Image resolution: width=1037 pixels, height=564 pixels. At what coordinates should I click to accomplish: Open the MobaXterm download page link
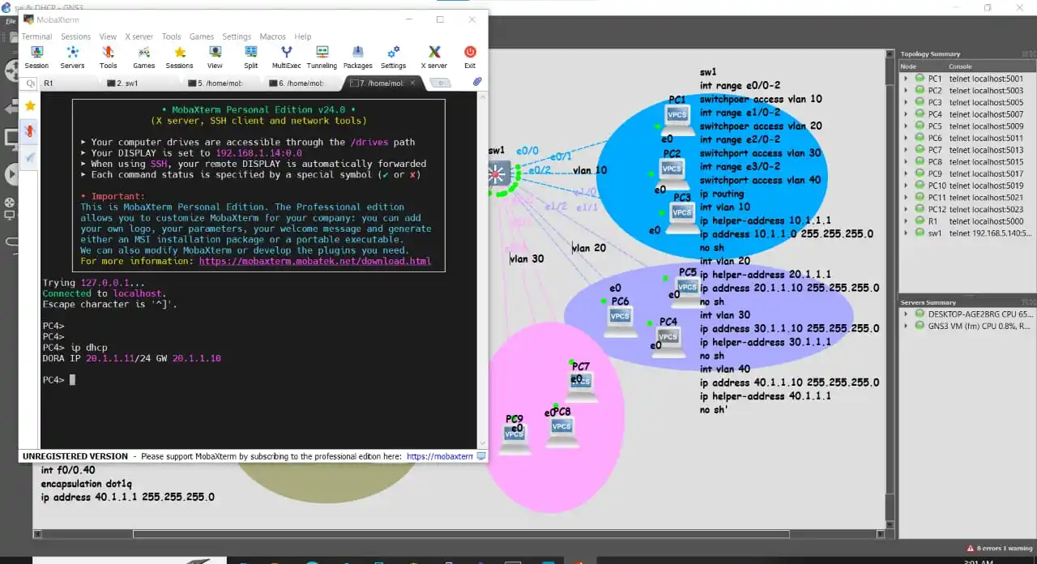coord(315,261)
